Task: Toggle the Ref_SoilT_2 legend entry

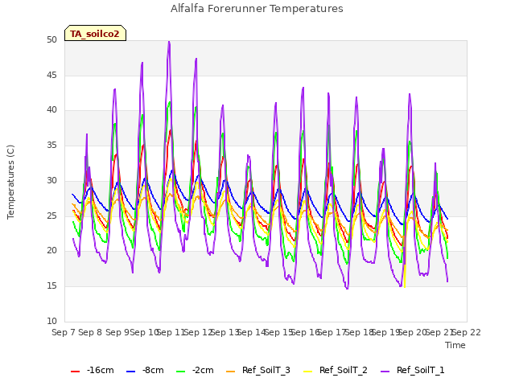Action: (336, 371)
